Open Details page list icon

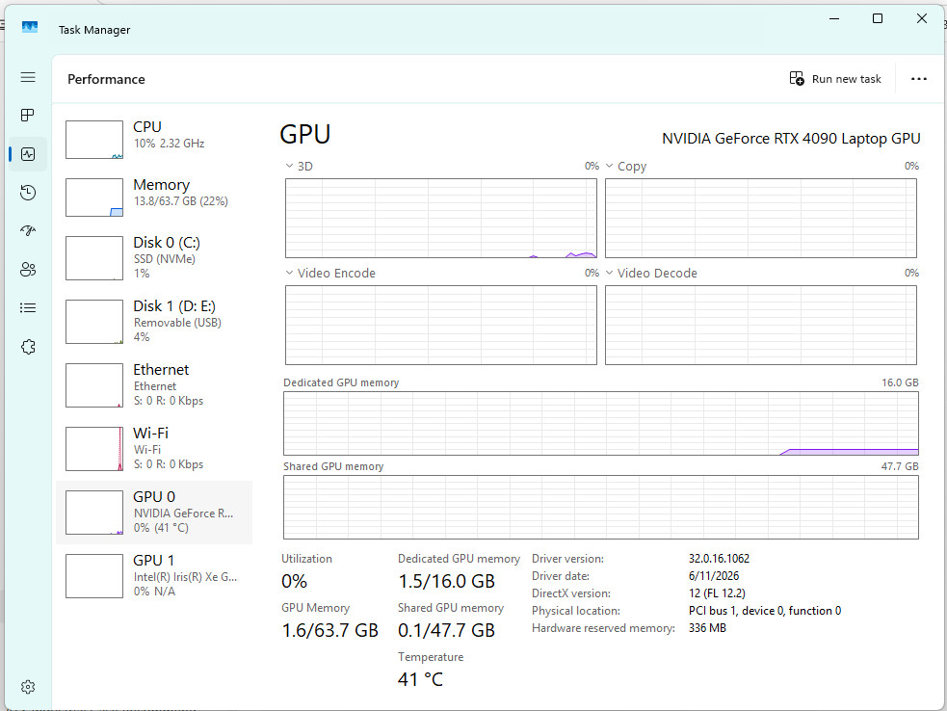coord(28,308)
